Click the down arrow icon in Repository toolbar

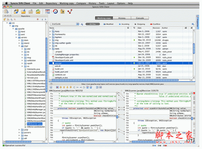(x=45, y=20)
